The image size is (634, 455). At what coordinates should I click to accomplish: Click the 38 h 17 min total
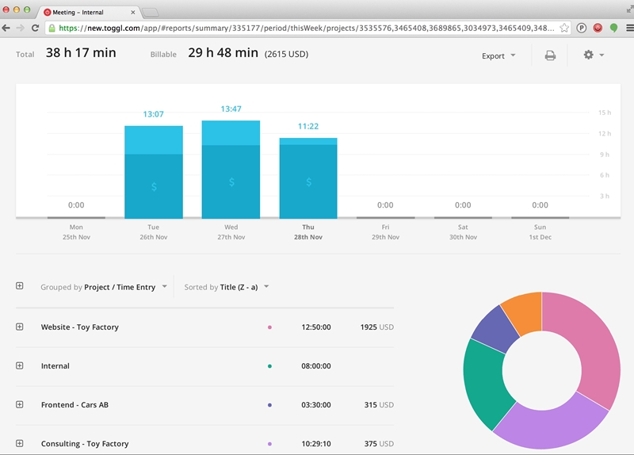81,52
